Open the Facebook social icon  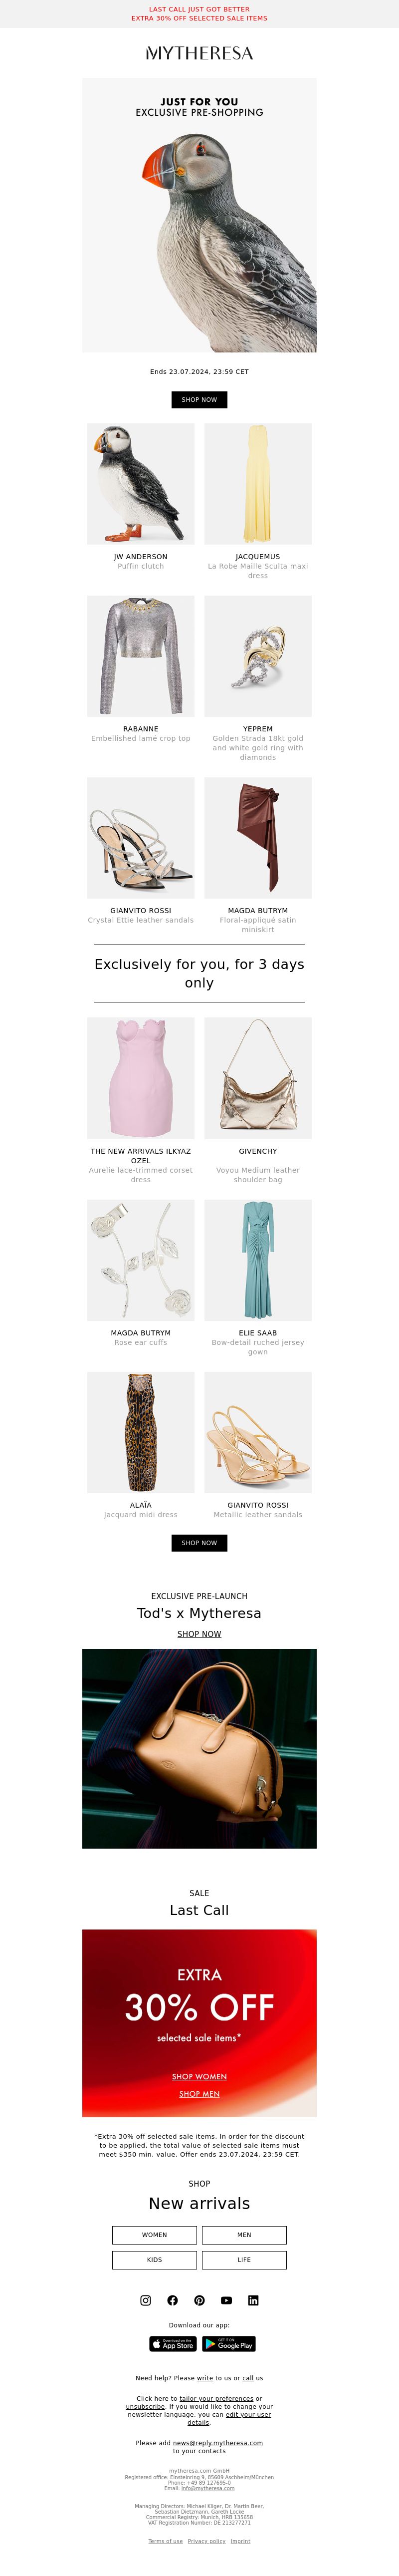pyautogui.click(x=173, y=2300)
